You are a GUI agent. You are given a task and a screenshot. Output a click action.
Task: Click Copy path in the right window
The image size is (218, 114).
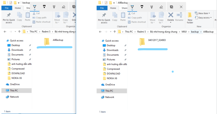[135, 18]
